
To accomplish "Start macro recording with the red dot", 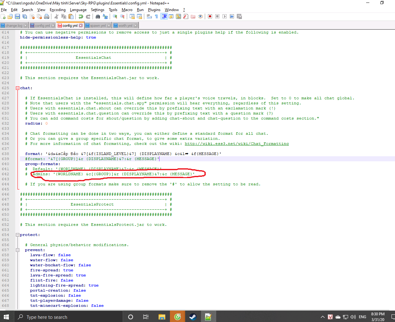I will (x=210, y=16).
